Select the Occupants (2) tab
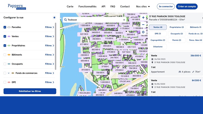The height and width of the screenshot is (114, 203). pos(177,33)
